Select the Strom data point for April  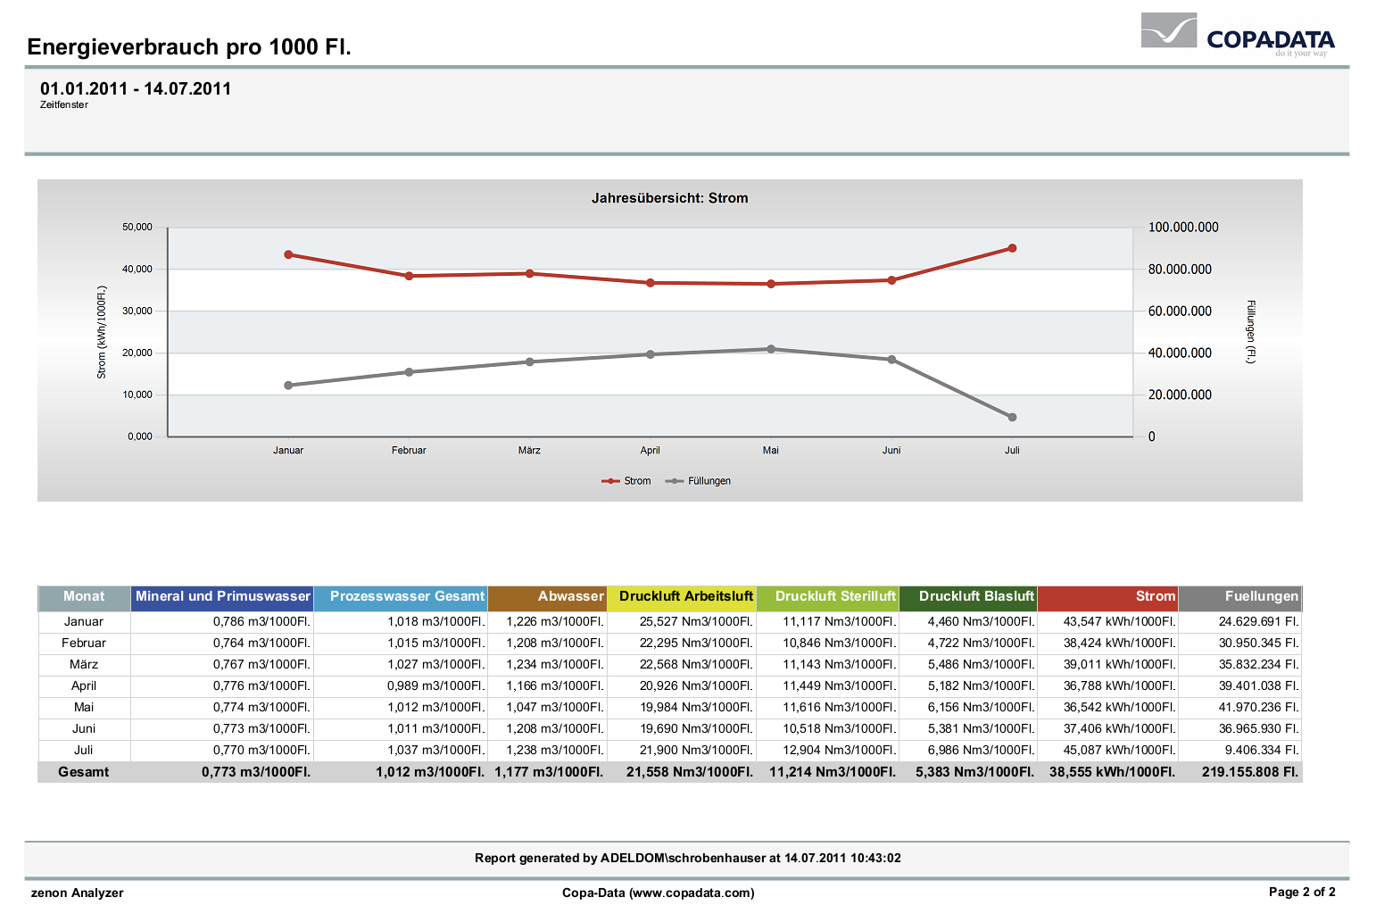coord(651,283)
